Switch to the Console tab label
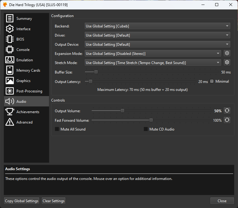The height and width of the screenshot is (208, 238). (23, 50)
